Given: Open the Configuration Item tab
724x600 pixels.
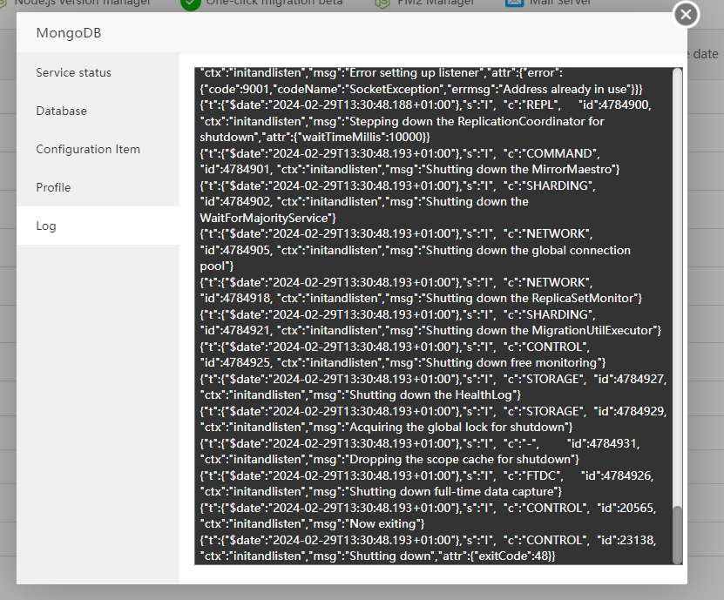Looking at the screenshot, I should coord(98,149).
